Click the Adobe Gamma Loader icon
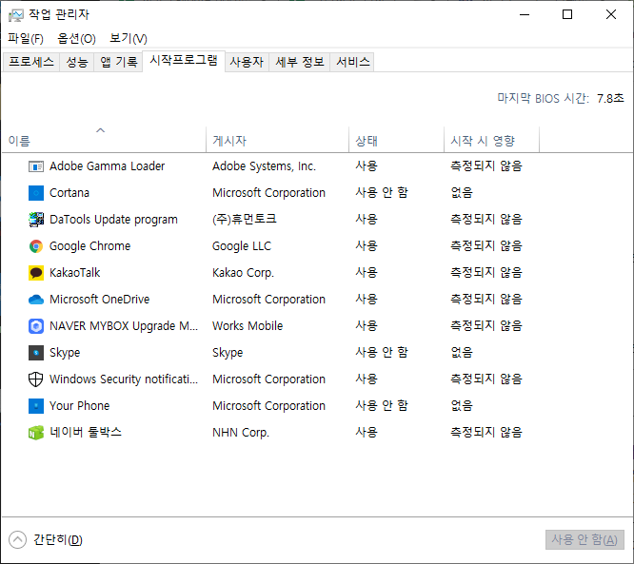This screenshot has height=564, width=634. click(36, 166)
